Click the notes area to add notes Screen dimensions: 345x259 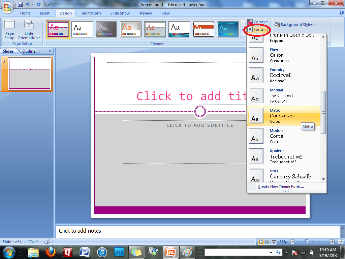click(197, 231)
